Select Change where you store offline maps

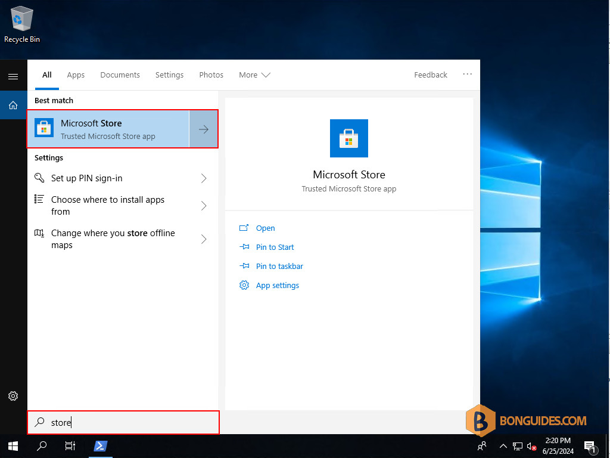[x=123, y=239]
